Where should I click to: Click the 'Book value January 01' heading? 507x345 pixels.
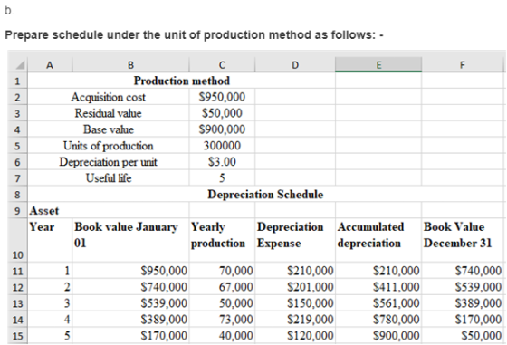(131, 240)
